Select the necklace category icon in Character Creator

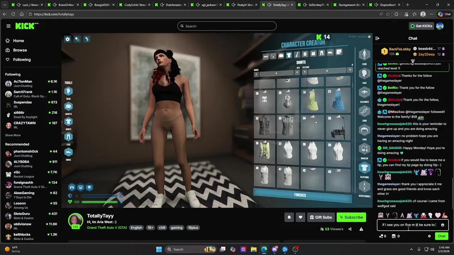click(x=273, y=56)
